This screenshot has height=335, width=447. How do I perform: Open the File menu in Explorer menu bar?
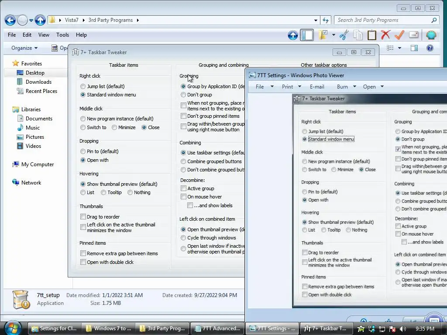coord(12,35)
